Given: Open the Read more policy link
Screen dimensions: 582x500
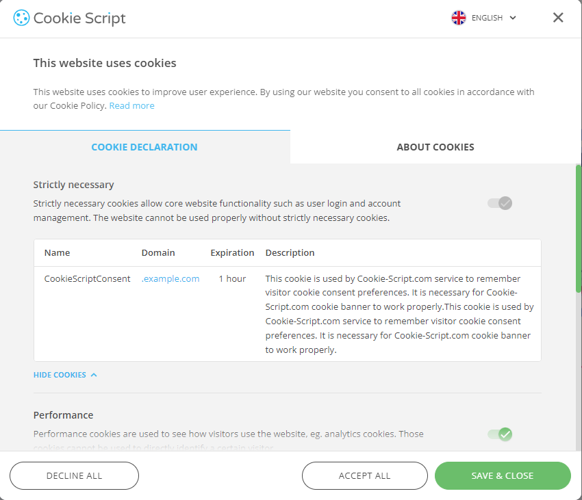Looking at the screenshot, I should [x=131, y=106].
